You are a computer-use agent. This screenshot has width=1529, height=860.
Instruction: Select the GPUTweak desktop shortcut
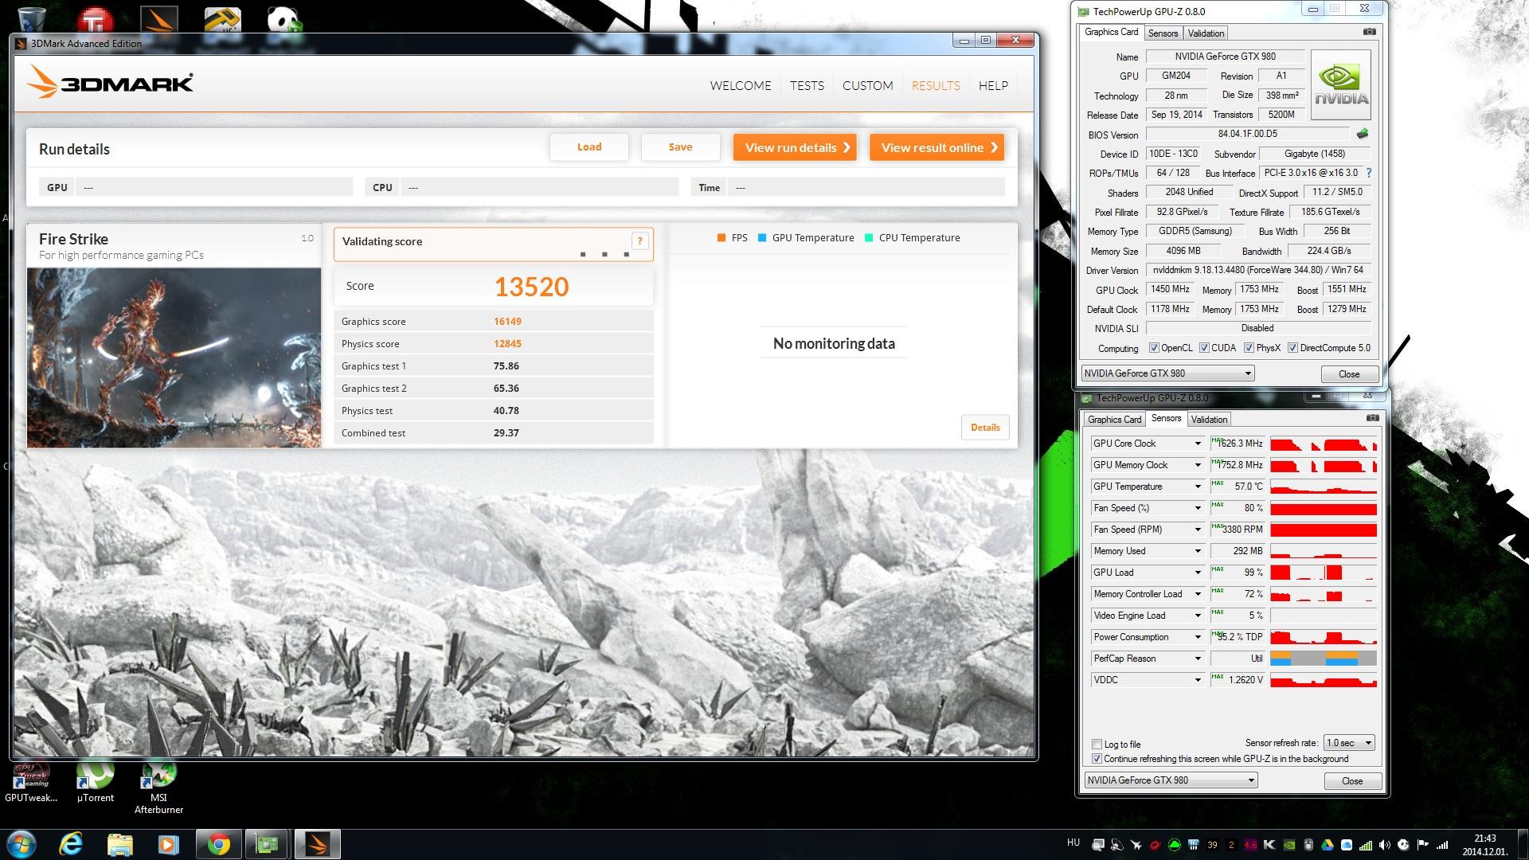coord(31,784)
